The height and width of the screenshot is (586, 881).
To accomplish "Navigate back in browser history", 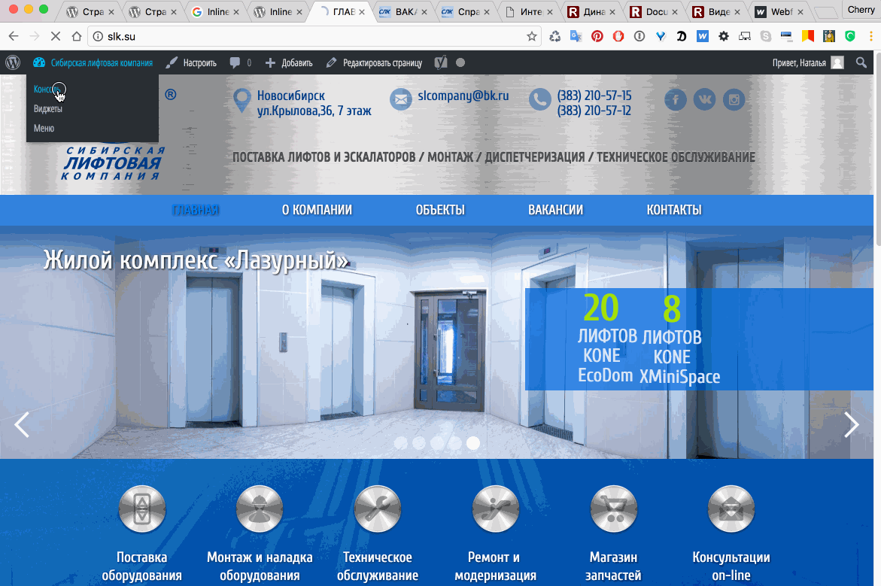I will coord(14,37).
